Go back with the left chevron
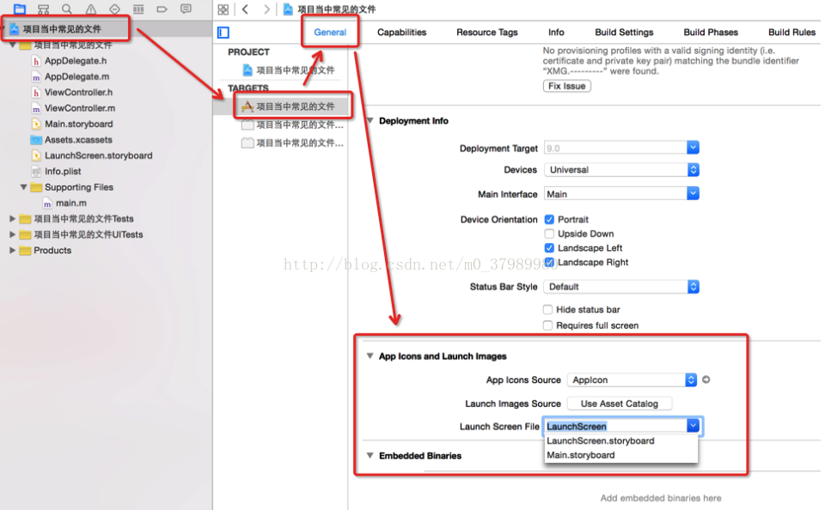Image resolution: width=825 pixels, height=510 pixels. tap(245, 9)
